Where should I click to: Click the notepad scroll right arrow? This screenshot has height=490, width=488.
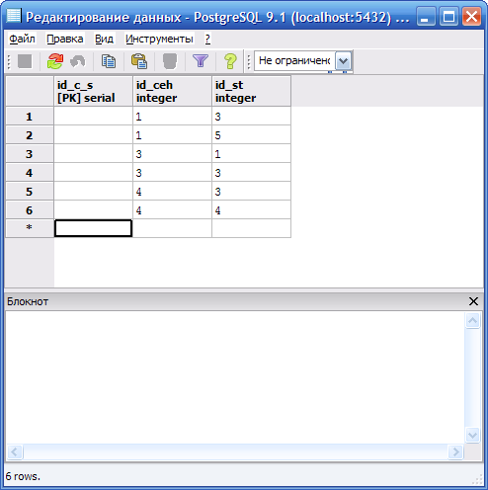pos(455,451)
